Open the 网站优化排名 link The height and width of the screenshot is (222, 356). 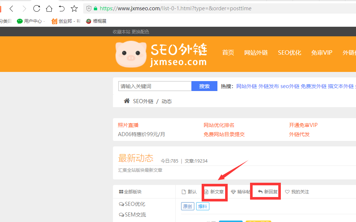(219, 125)
